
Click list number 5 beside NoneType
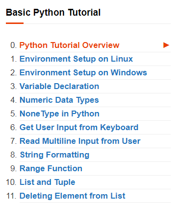[x=14, y=113]
